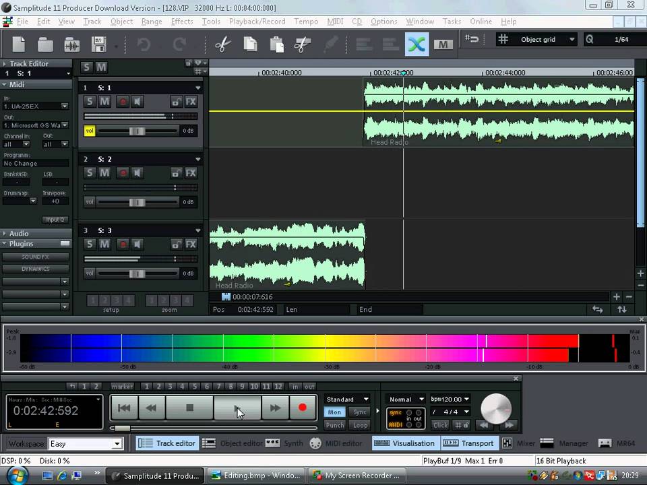Open the Effects menu
The image size is (647, 485).
coord(182,22)
